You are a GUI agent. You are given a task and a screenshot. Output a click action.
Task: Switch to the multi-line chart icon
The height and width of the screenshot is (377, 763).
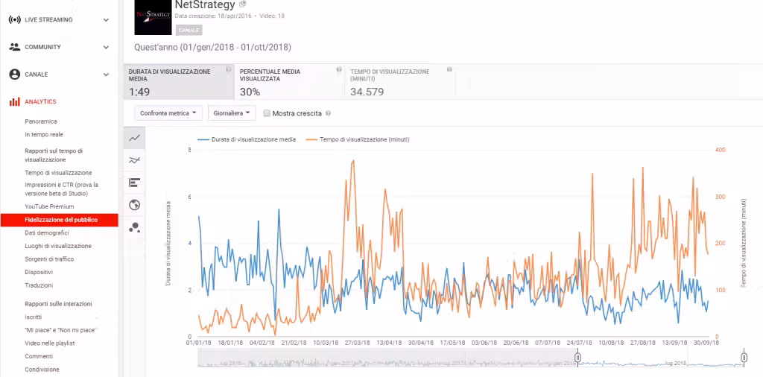(135, 160)
